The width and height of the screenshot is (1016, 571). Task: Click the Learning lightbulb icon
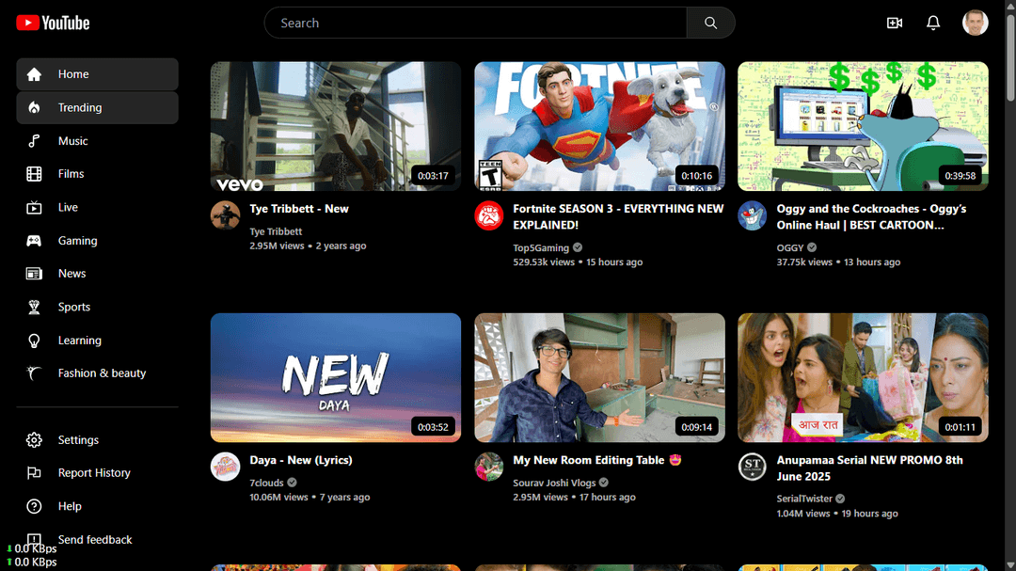pos(35,341)
